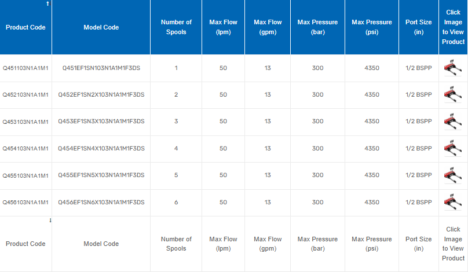Sort by blue Port Size (in) header
The width and height of the screenshot is (468, 272).
[418, 27]
